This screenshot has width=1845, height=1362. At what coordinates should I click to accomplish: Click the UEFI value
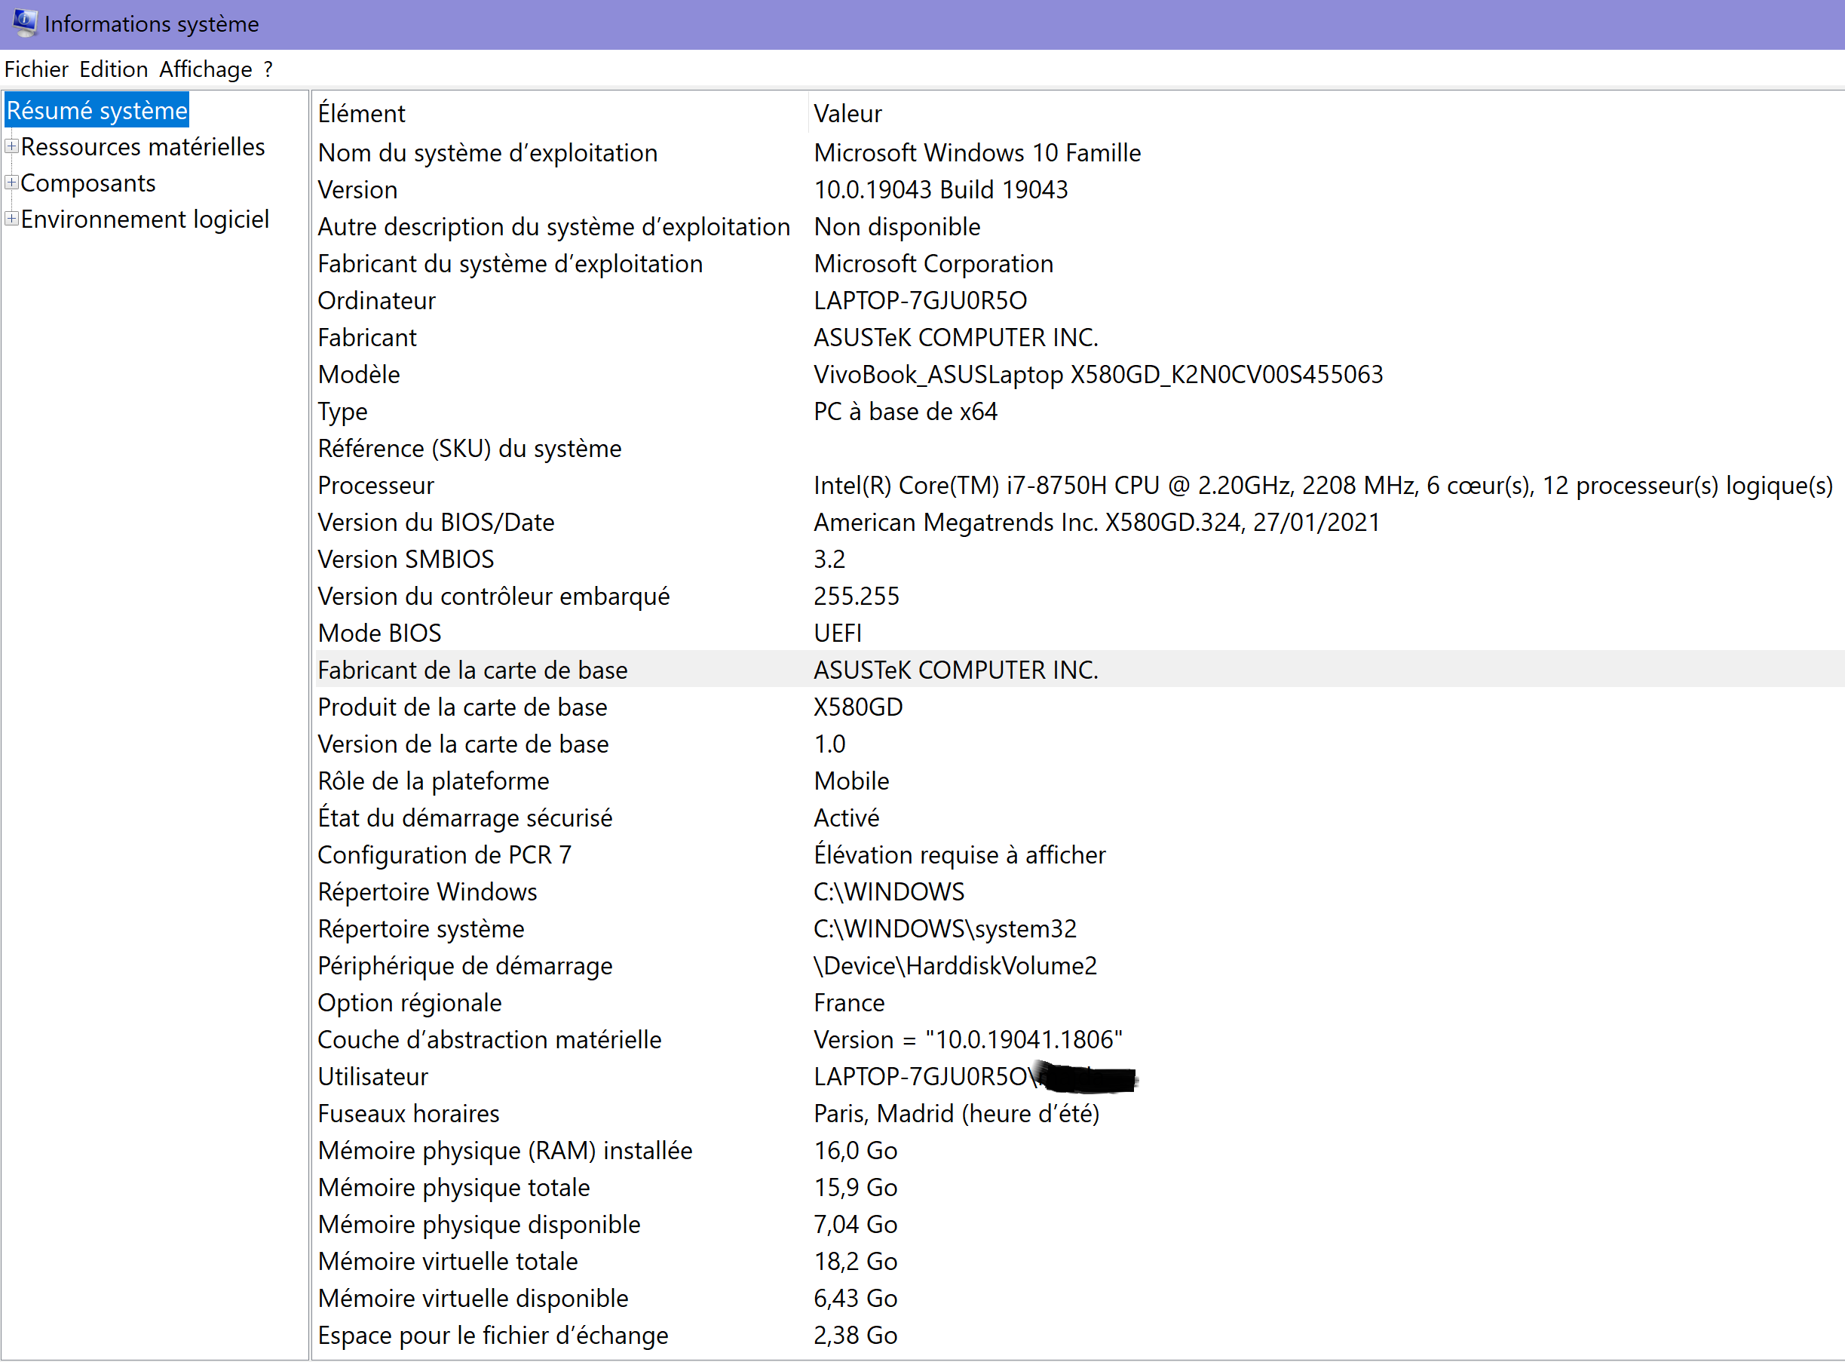click(838, 634)
